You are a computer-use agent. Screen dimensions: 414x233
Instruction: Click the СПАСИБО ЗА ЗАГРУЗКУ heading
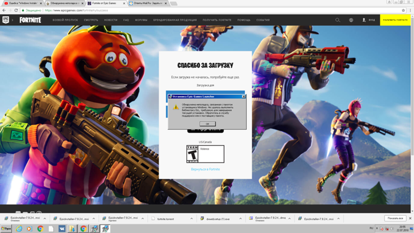pos(205,65)
